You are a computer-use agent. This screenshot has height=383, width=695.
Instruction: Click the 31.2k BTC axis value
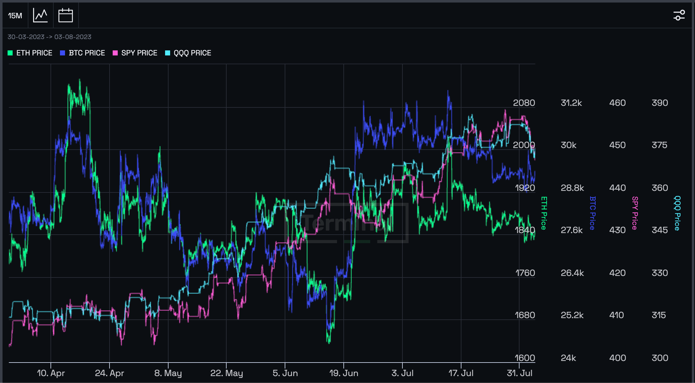571,103
